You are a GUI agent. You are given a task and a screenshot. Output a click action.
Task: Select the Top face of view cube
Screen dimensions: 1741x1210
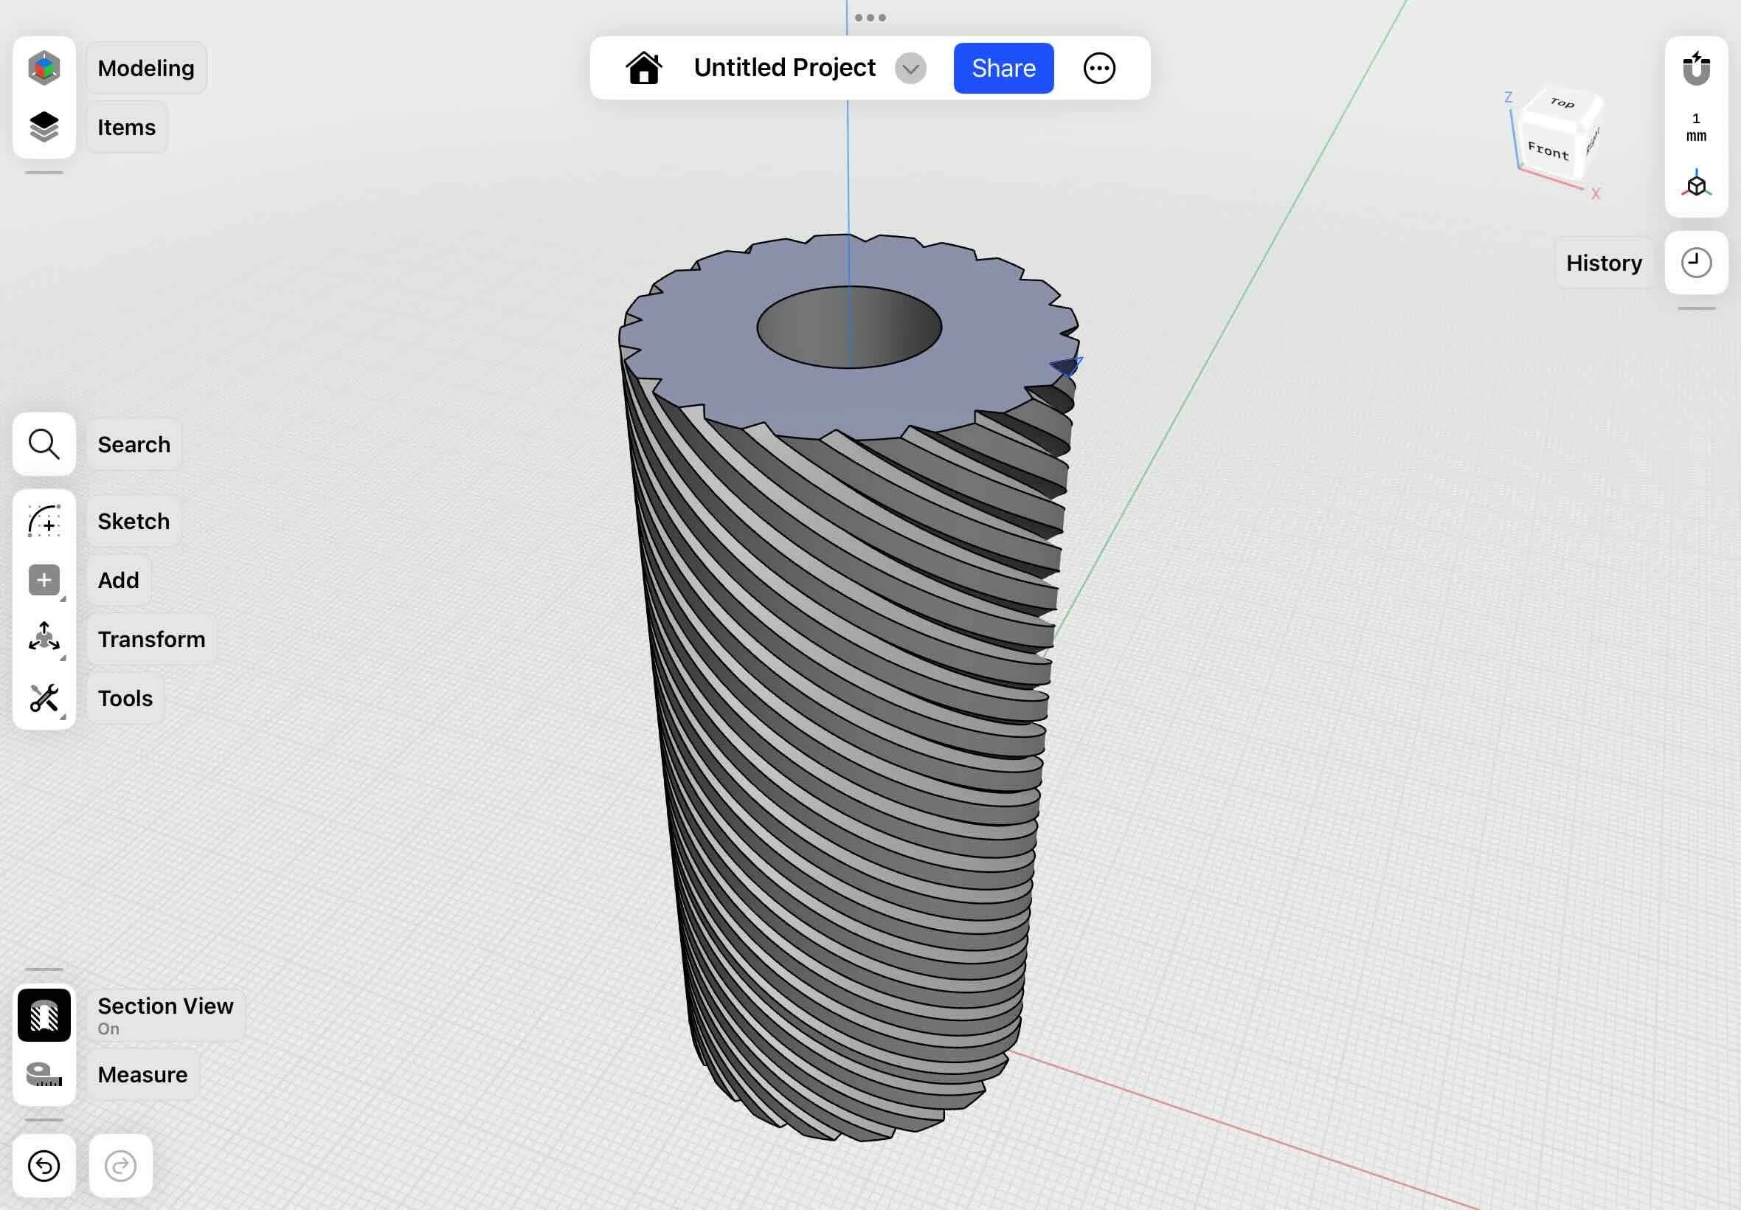coord(1561,103)
